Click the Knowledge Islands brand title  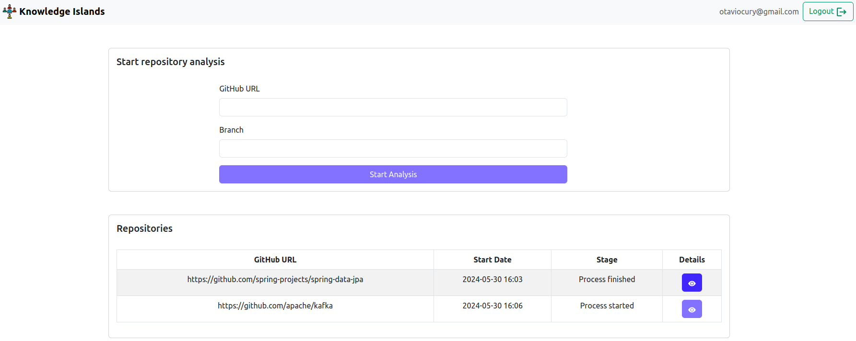[62, 11]
